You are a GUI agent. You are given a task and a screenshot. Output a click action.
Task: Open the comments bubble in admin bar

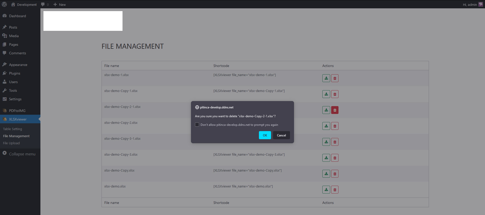point(45,5)
